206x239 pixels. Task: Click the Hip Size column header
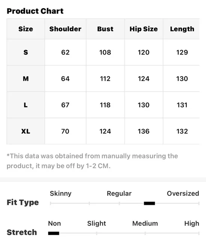tap(144, 29)
